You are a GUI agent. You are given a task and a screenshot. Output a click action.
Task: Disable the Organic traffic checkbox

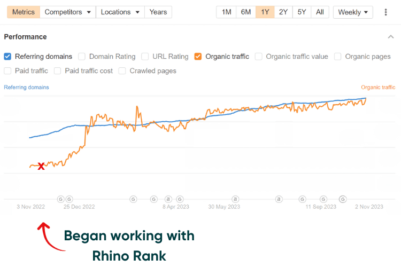coord(198,57)
